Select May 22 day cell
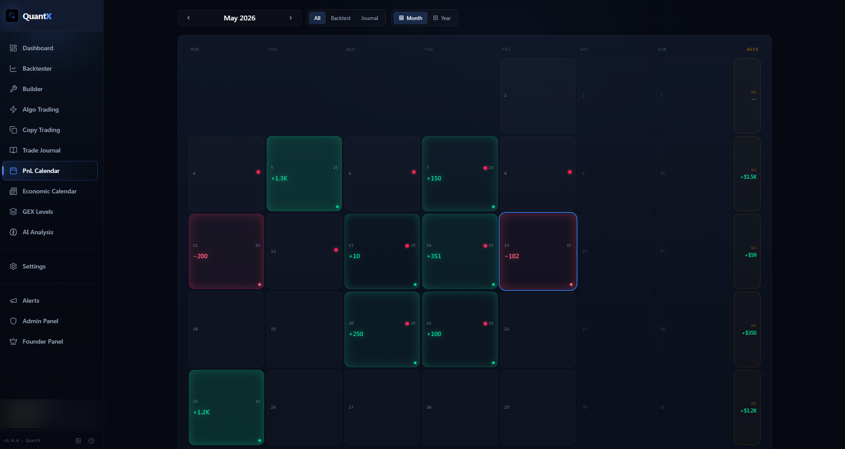845x449 pixels. (x=538, y=329)
